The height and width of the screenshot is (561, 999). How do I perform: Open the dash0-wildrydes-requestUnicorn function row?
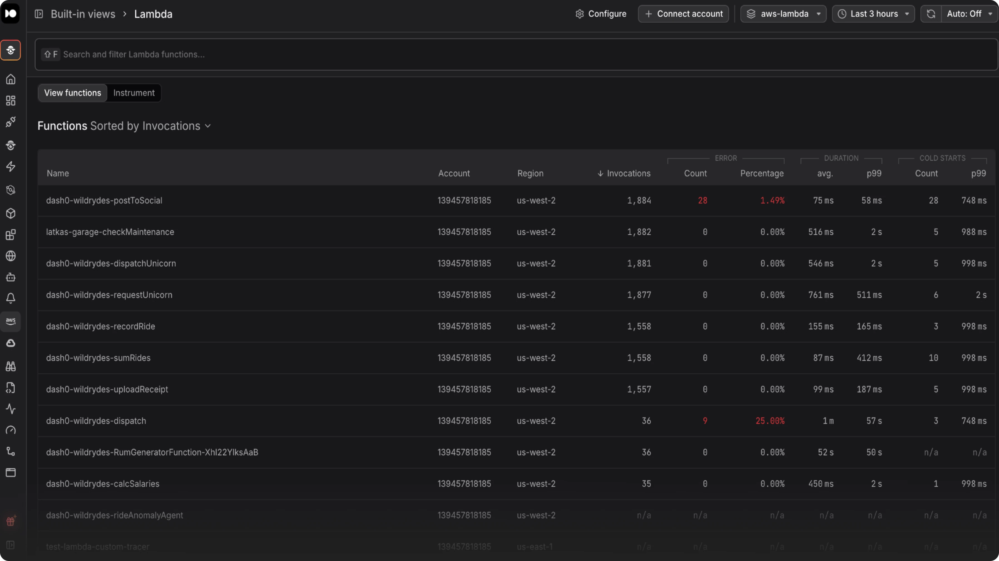[516, 295]
